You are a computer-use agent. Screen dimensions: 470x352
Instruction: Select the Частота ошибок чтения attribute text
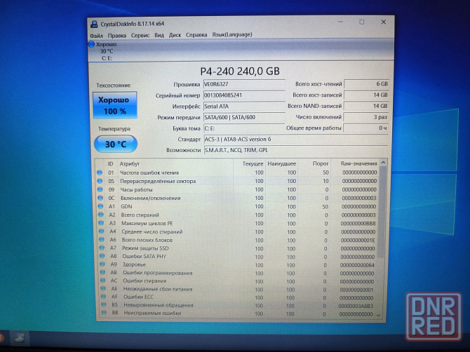click(149, 173)
